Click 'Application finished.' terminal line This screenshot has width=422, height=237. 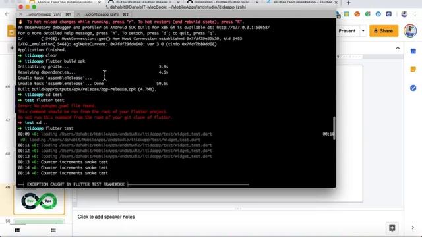click(42, 50)
